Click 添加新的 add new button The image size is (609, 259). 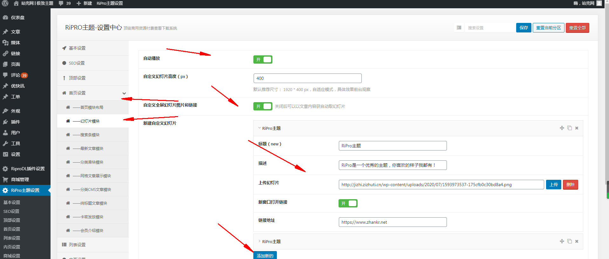[265, 255]
